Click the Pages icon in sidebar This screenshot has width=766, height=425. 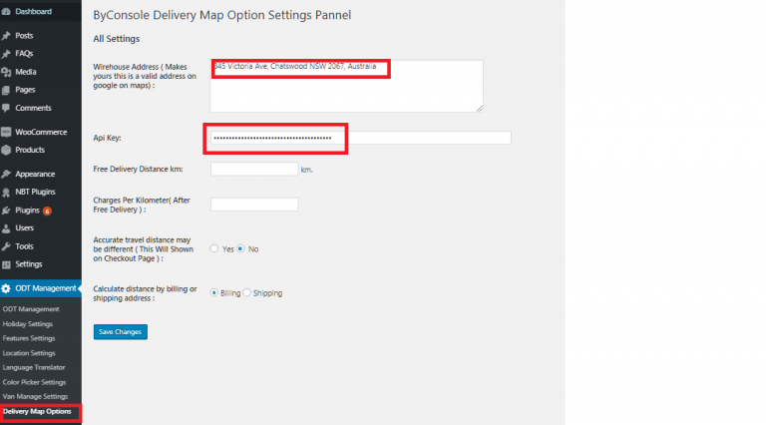7,90
